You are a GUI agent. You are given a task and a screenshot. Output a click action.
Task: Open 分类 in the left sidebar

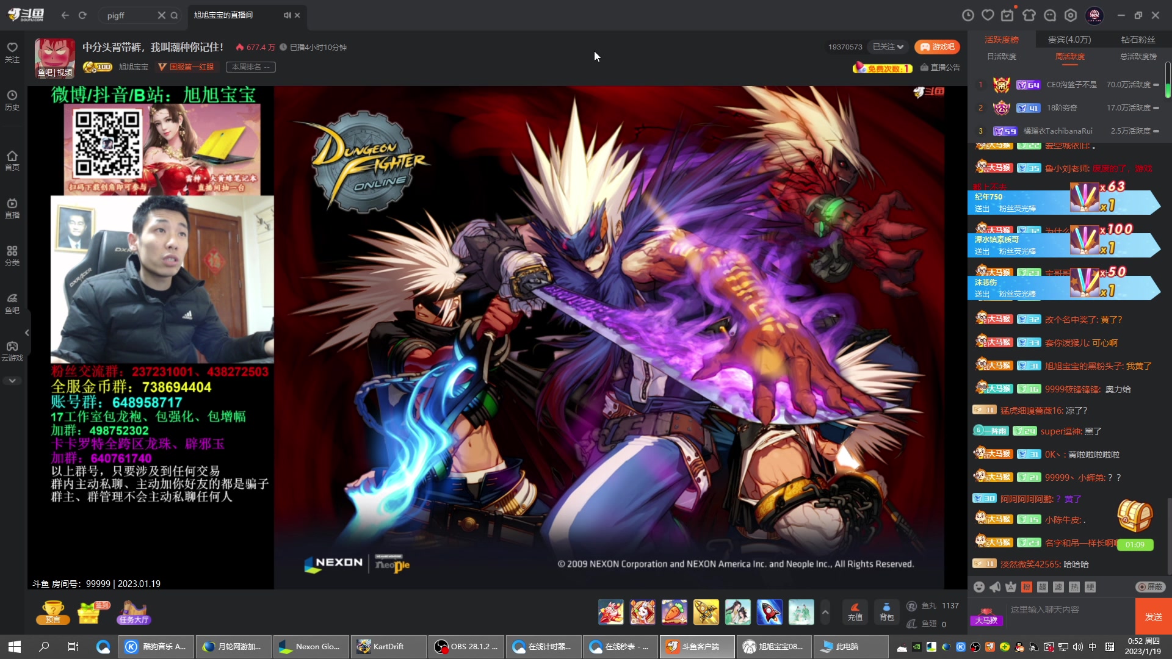pyautogui.click(x=12, y=256)
